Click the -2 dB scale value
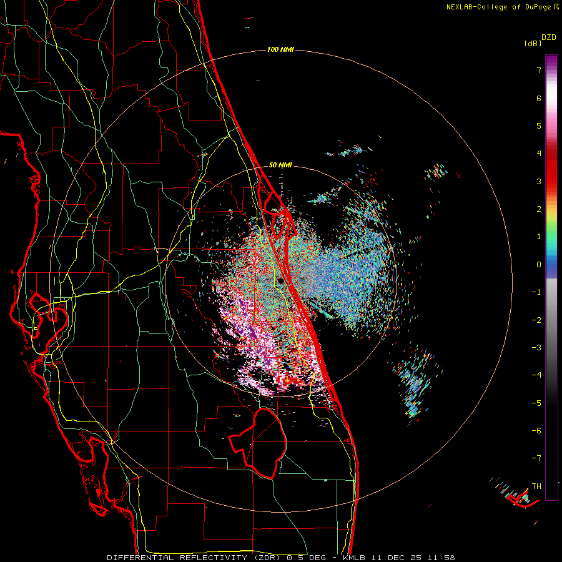 [x=536, y=320]
